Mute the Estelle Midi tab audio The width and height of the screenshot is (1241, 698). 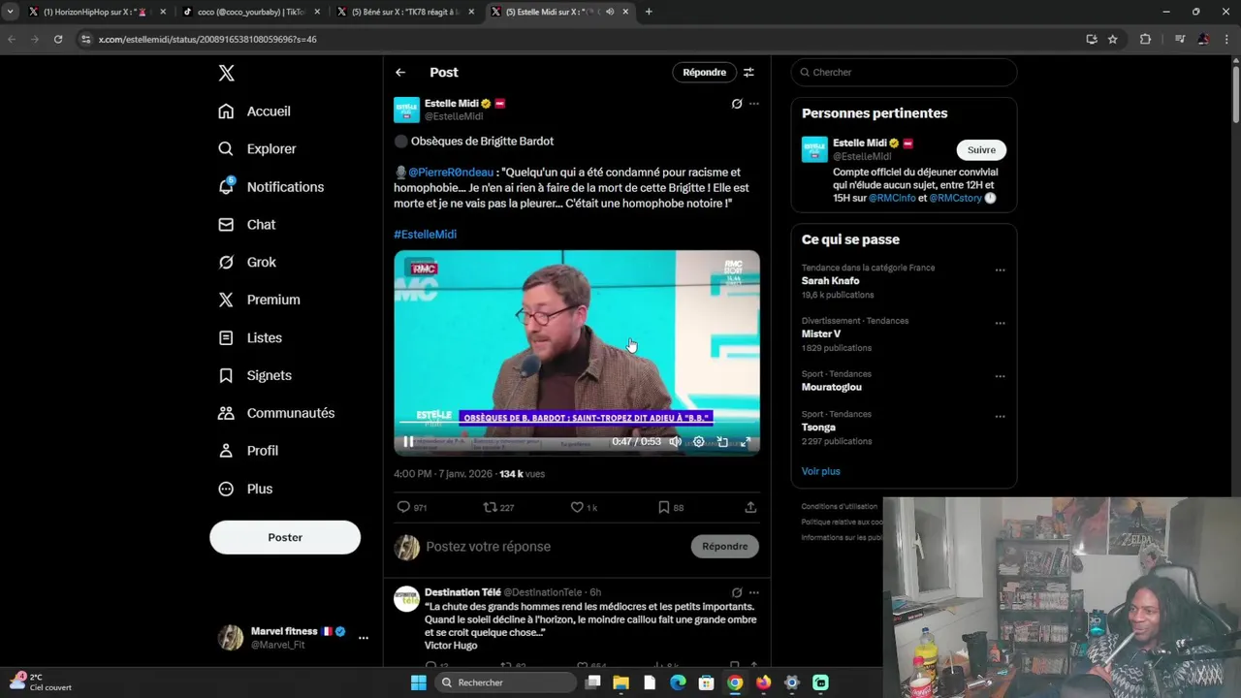[610, 12]
